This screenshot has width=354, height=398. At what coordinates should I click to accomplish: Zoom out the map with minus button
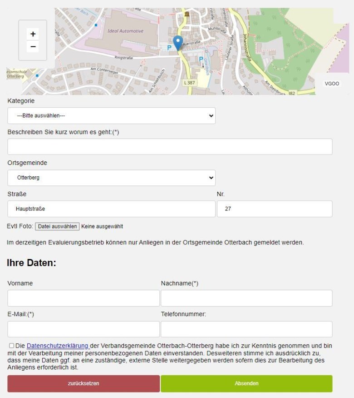point(33,47)
